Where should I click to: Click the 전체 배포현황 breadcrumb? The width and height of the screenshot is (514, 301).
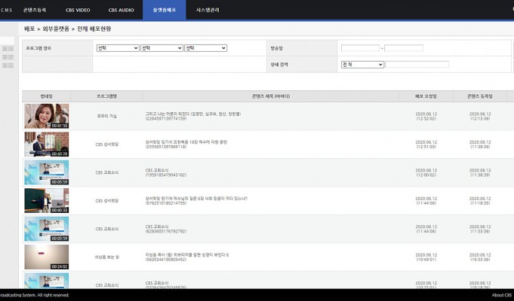[x=94, y=29]
